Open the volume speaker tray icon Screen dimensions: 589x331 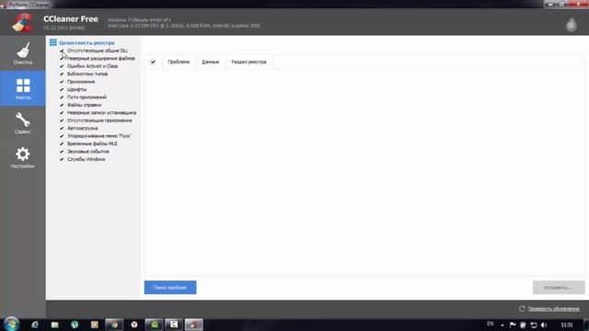point(544,325)
